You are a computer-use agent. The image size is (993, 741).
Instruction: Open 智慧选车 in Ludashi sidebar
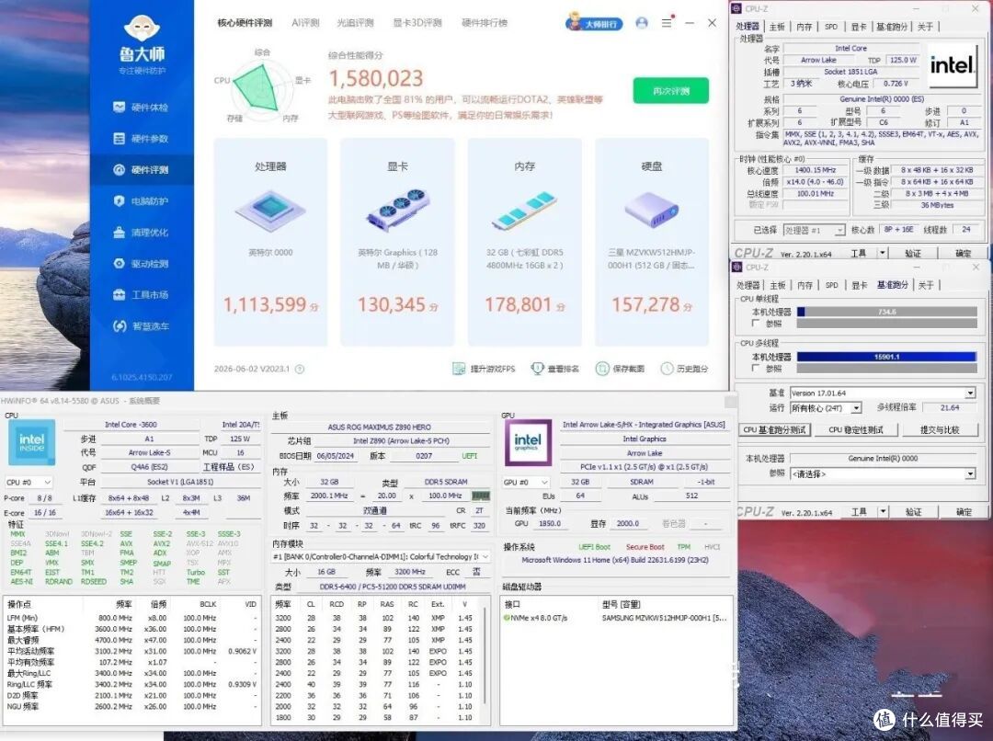coord(141,325)
